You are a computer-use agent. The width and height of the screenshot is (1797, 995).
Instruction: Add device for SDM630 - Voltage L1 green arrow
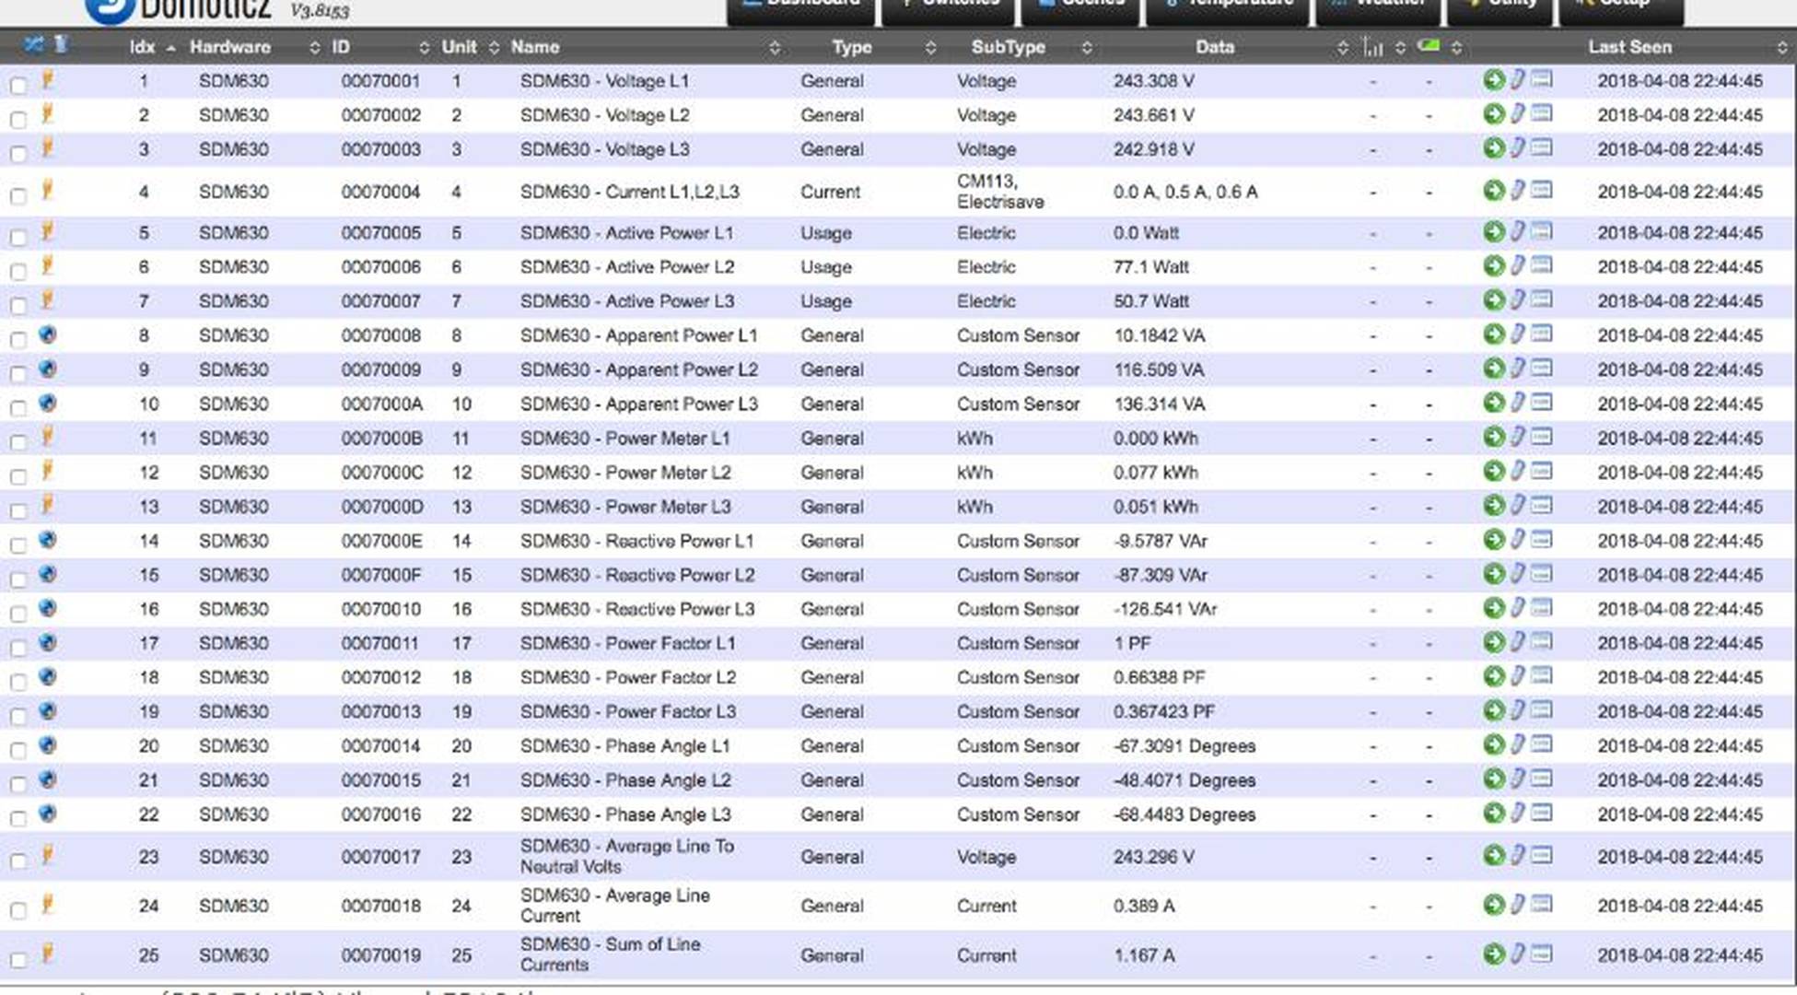click(1493, 80)
